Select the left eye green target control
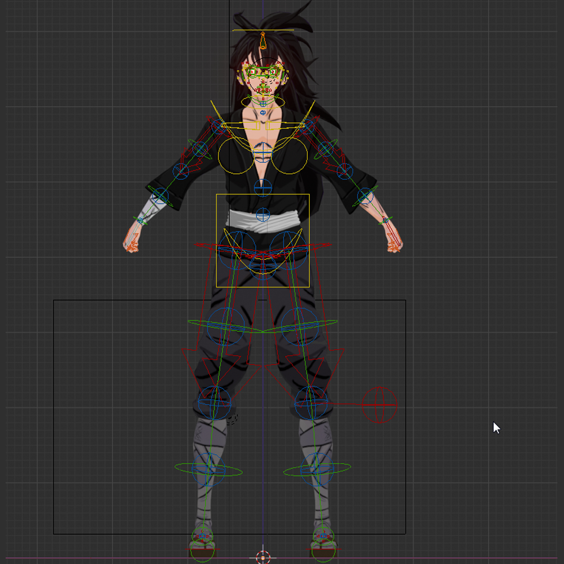Viewport: 564px width, 564px height. point(253,72)
